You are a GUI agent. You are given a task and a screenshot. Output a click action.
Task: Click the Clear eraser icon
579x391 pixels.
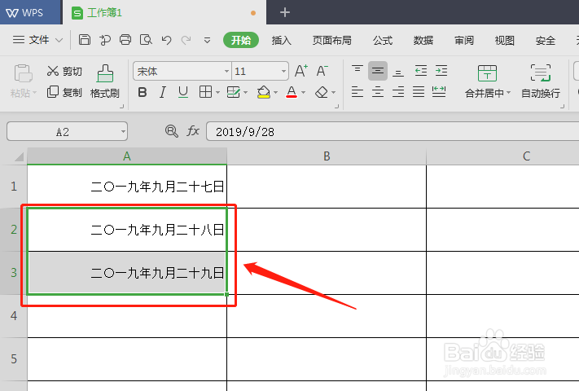(322, 92)
